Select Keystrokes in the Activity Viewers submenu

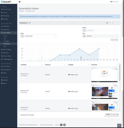pyautogui.click(x=6, y=41)
